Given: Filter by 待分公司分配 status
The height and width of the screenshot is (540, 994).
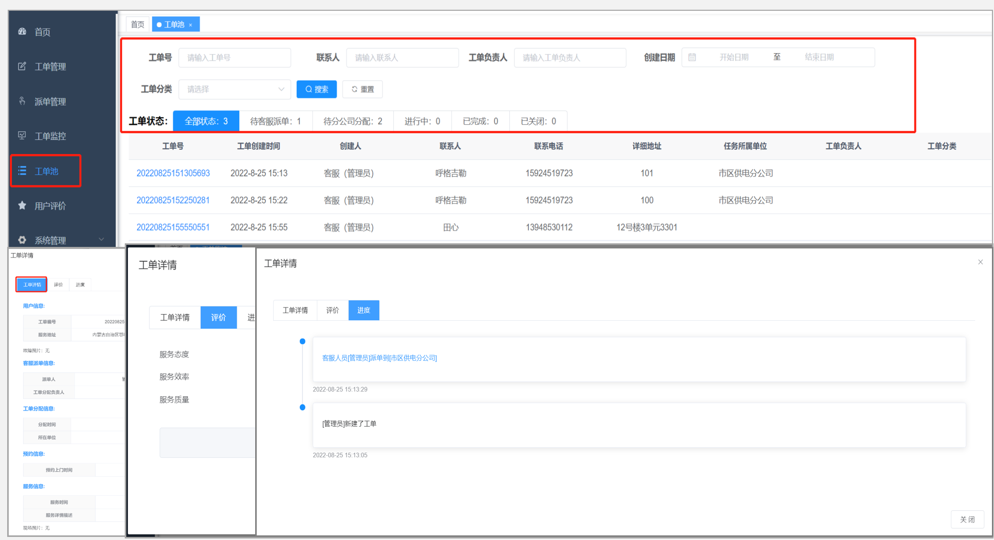Looking at the screenshot, I should [x=353, y=121].
